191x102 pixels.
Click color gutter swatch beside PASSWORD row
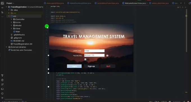48,55
